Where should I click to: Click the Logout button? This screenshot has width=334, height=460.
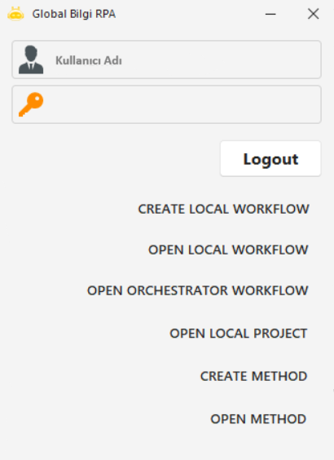click(270, 159)
